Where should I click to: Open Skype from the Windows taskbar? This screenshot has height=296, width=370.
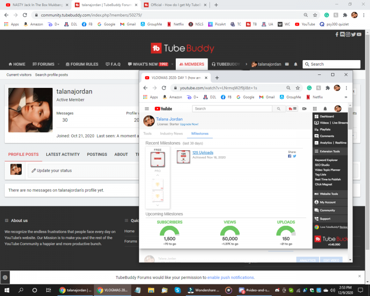click(177, 290)
